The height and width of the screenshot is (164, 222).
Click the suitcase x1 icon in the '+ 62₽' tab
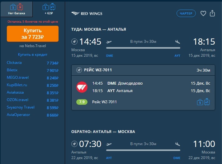pos(52,7)
